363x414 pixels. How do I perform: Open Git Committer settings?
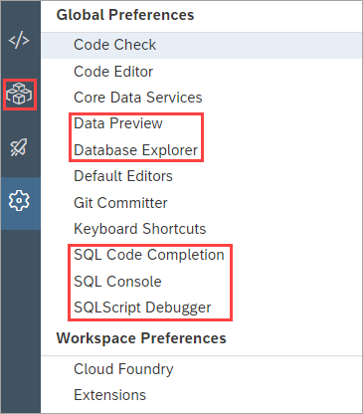pos(120,203)
